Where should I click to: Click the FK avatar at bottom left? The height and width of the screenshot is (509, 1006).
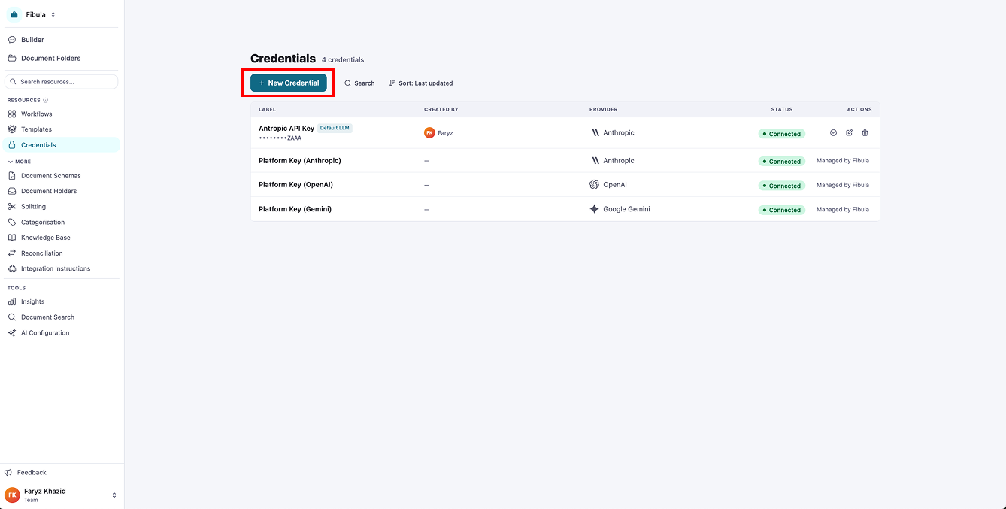tap(12, 495)
